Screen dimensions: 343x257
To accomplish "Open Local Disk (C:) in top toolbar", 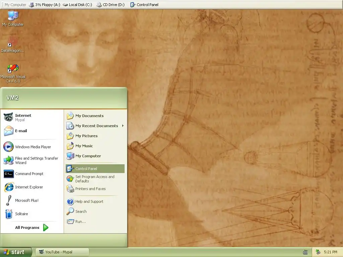I will (x=77, y=5).
